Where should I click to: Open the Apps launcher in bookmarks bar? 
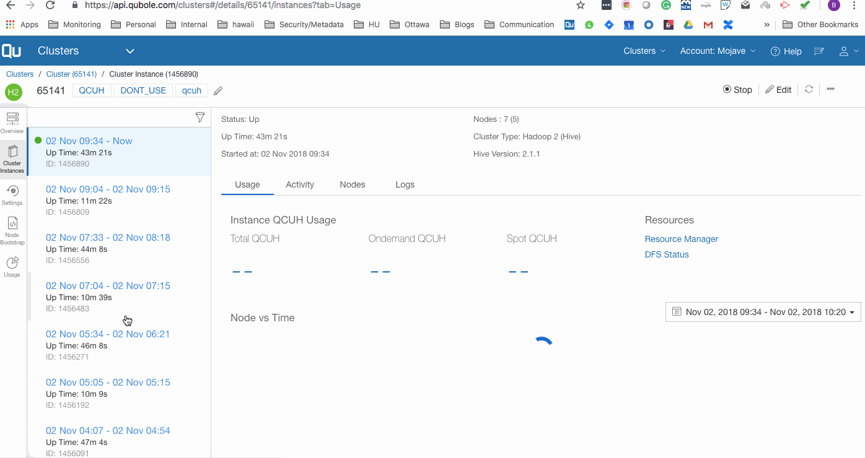(22, 25)
